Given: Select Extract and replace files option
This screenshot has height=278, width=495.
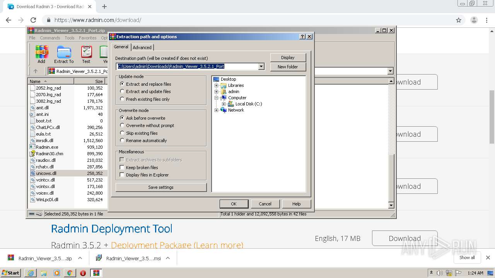Looking at the screenshot, I should coord(145,84).
